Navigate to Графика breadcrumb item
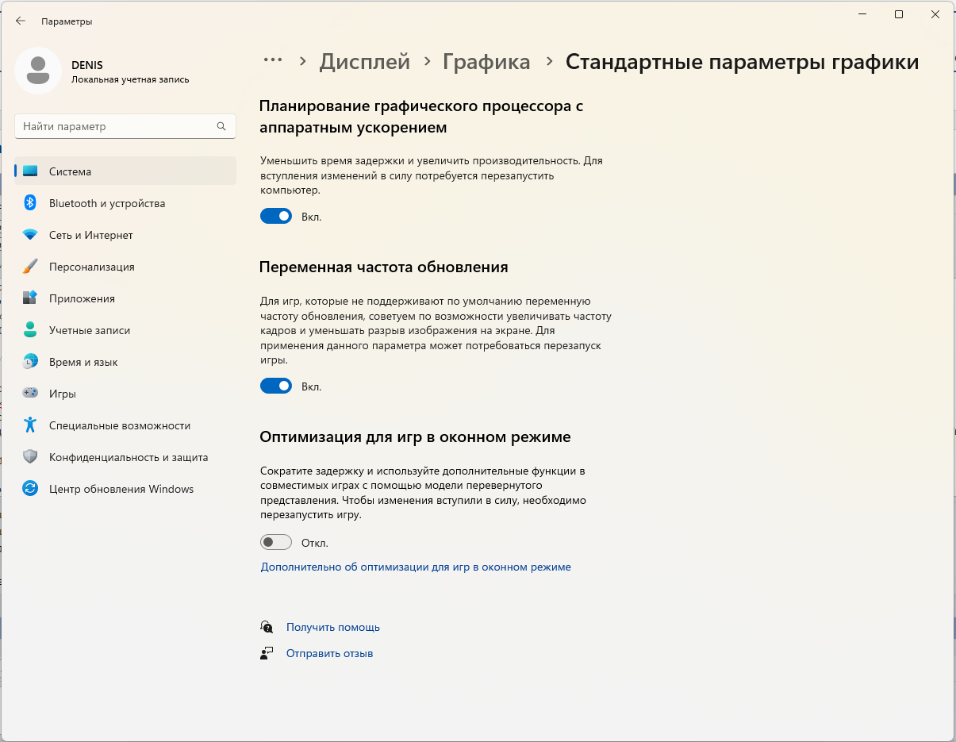 (486, 62)
